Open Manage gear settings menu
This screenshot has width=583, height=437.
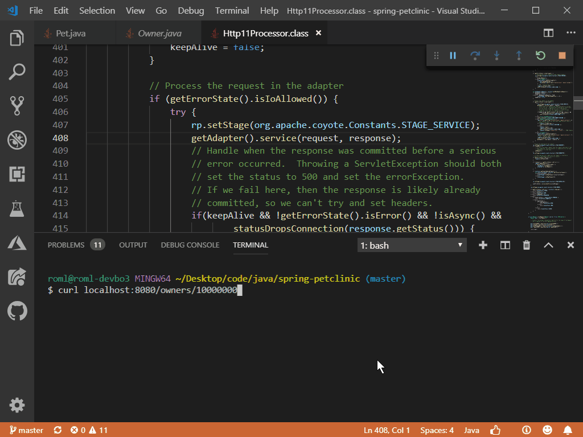pyautogui.click(x=17, y=405)
